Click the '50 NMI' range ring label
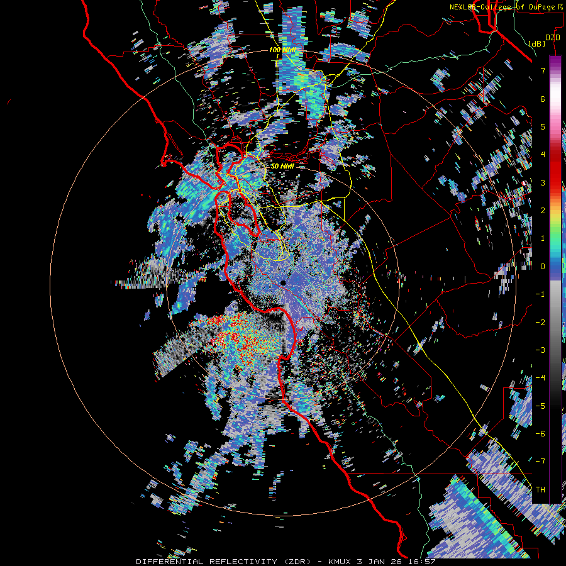Screen dimensions: 566x566 [x=282, y=166]
